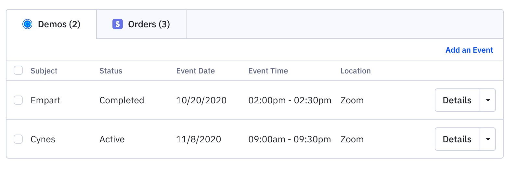Click the Stripe icon on Orders tab

[x=117, y=24]
